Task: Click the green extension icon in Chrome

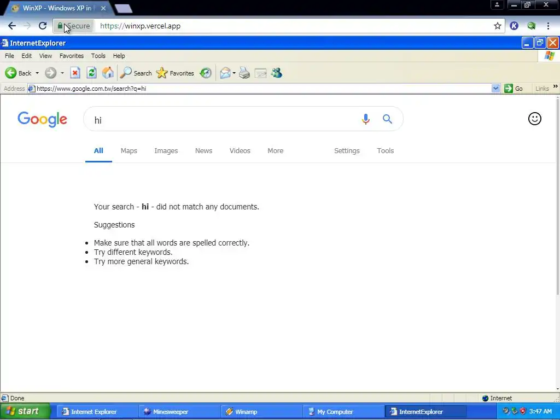Action: (x=532, y=26)
